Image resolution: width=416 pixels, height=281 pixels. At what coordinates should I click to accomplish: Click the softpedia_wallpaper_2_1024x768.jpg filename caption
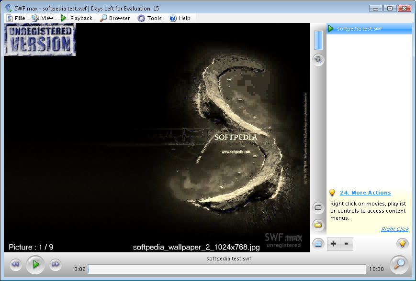coord(196,248)
